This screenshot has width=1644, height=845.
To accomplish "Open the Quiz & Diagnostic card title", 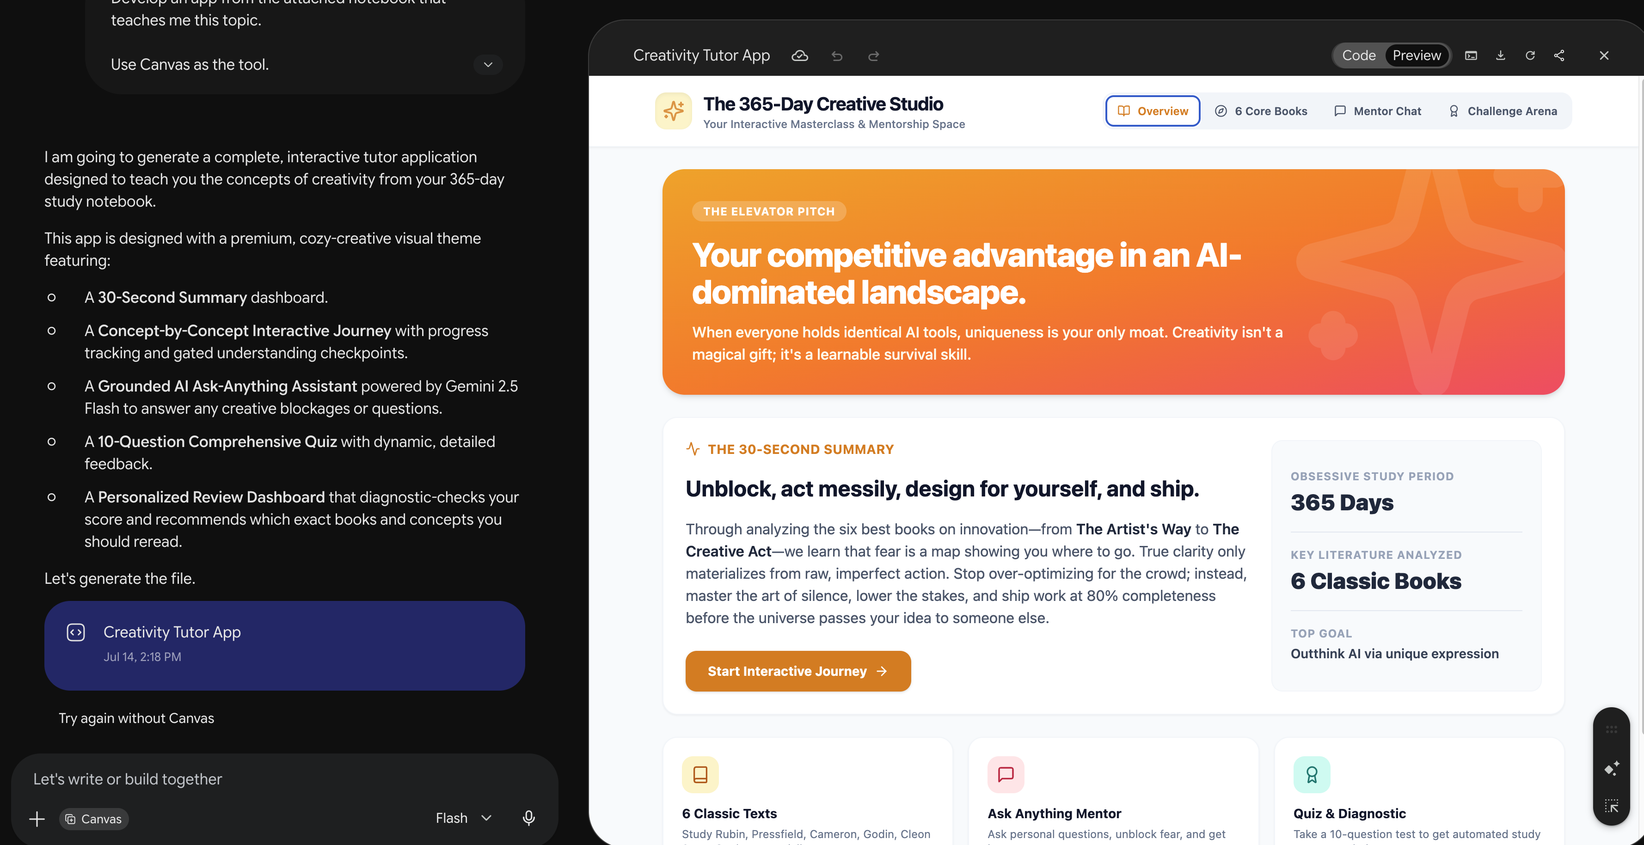I will tap(1349, 813).
